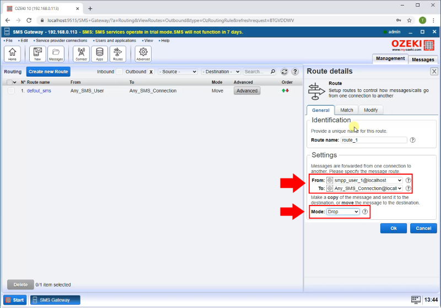Click the routing Search field
Image resolution: width=441 pixels, height=308 pixels.
[256, 72]
